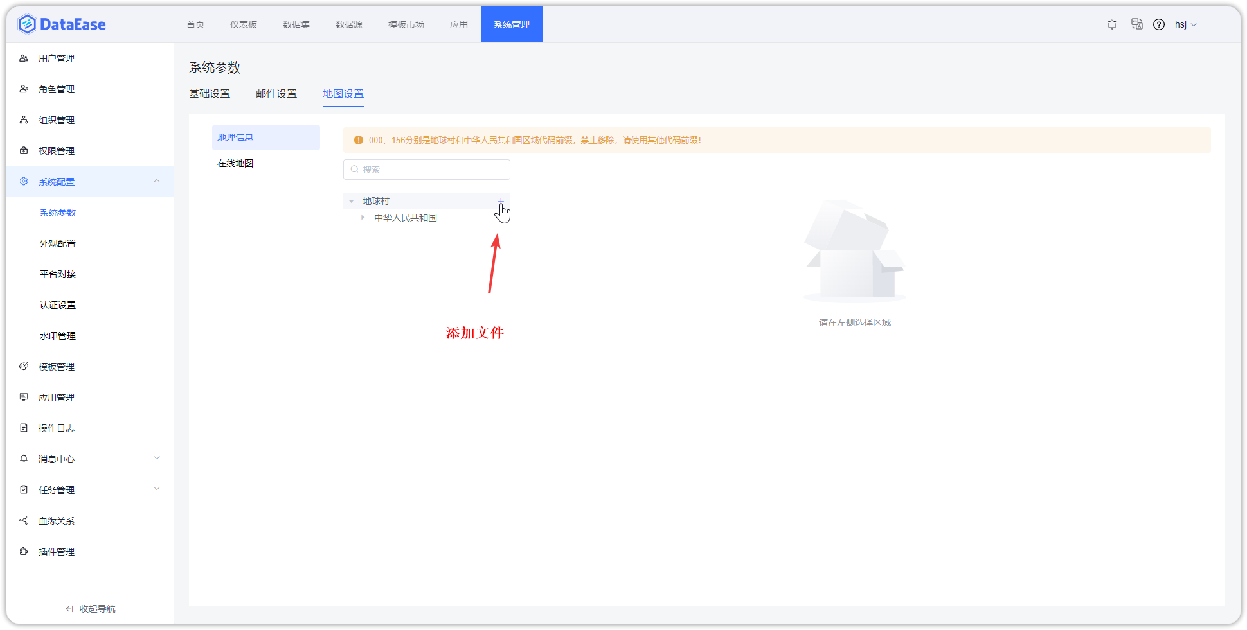Click the 组织管理 organization icon
The width and height of the screenshot is (1247, 630).
tap(24, 119)
